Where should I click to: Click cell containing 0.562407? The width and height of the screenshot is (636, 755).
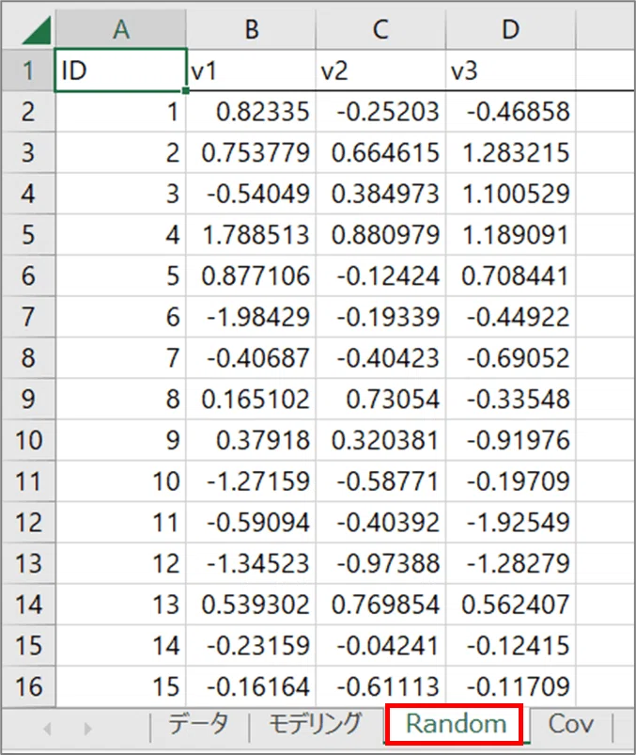click(511, 605)
